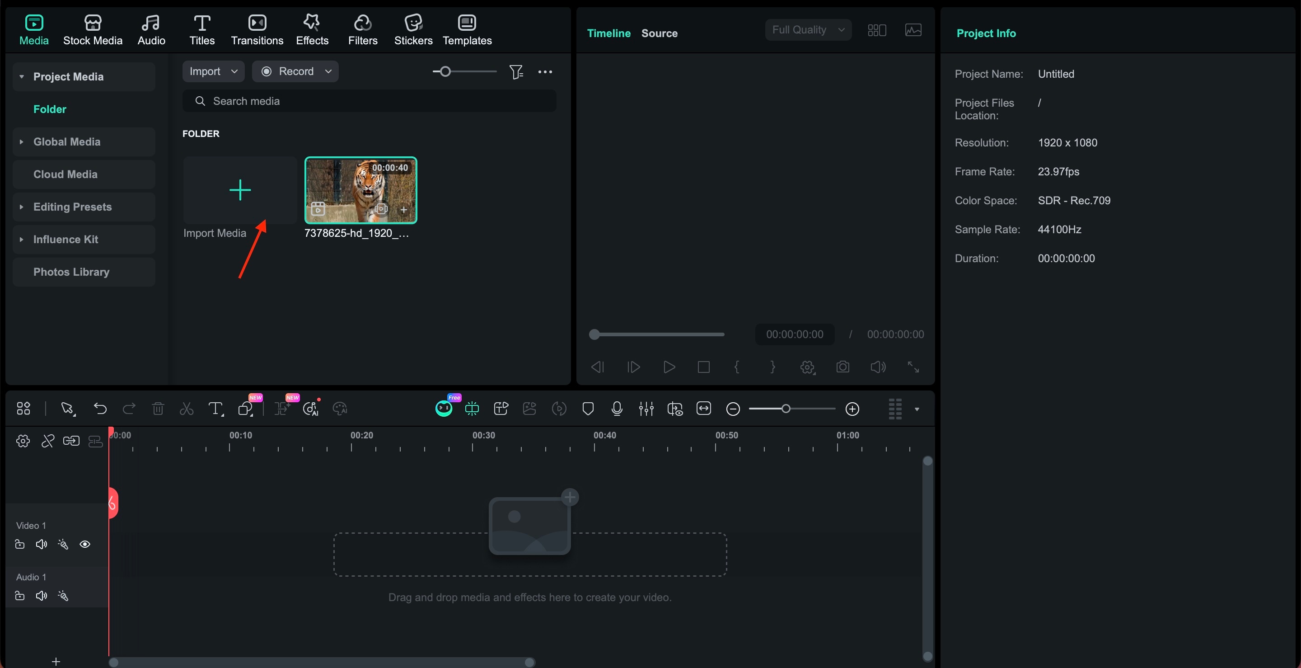Open the Full Quality dropdown
The image size is (1301, 668).
[807, 29]
